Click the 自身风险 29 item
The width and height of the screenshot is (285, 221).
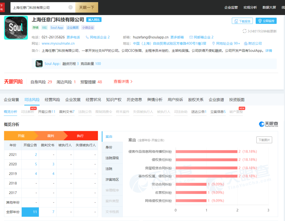[x=41, y=82]
